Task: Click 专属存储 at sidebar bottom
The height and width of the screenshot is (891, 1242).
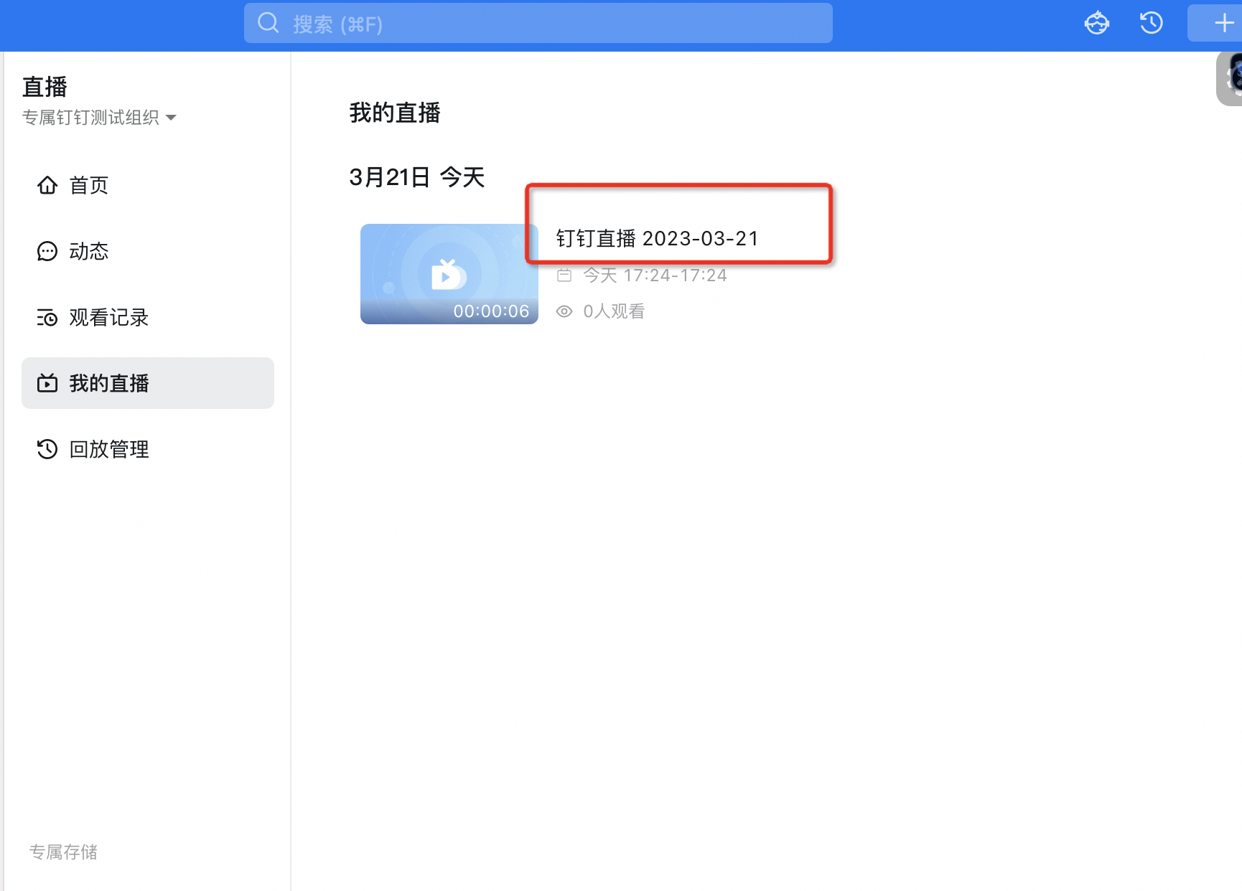Action: click(x=63, y=852)
